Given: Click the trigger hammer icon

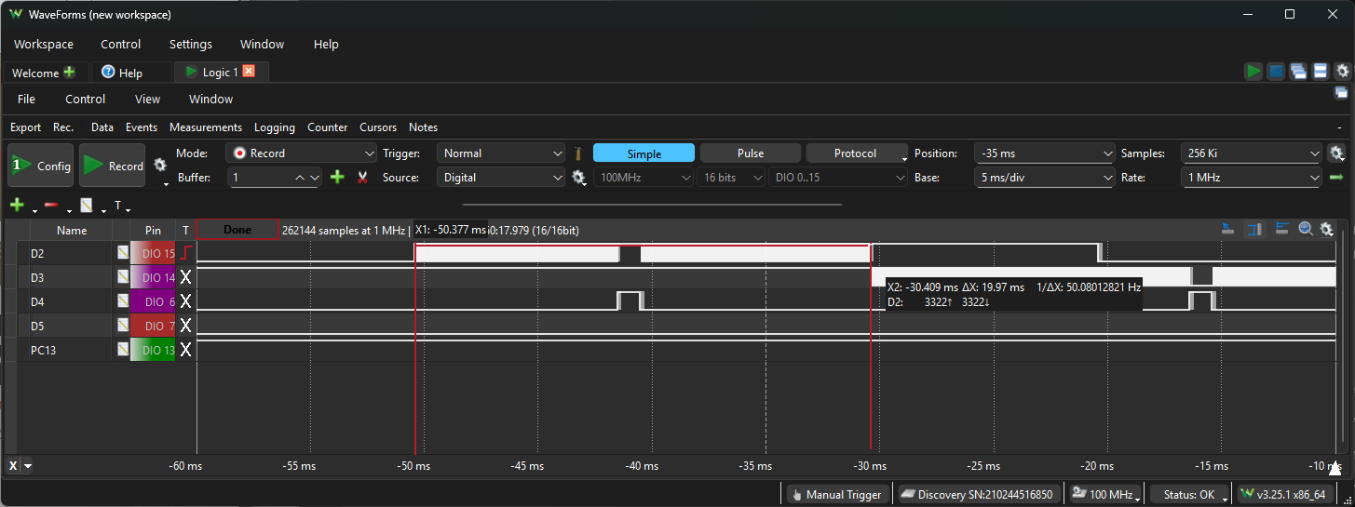Looking at the screenshot, I should [x=578, y=153].
